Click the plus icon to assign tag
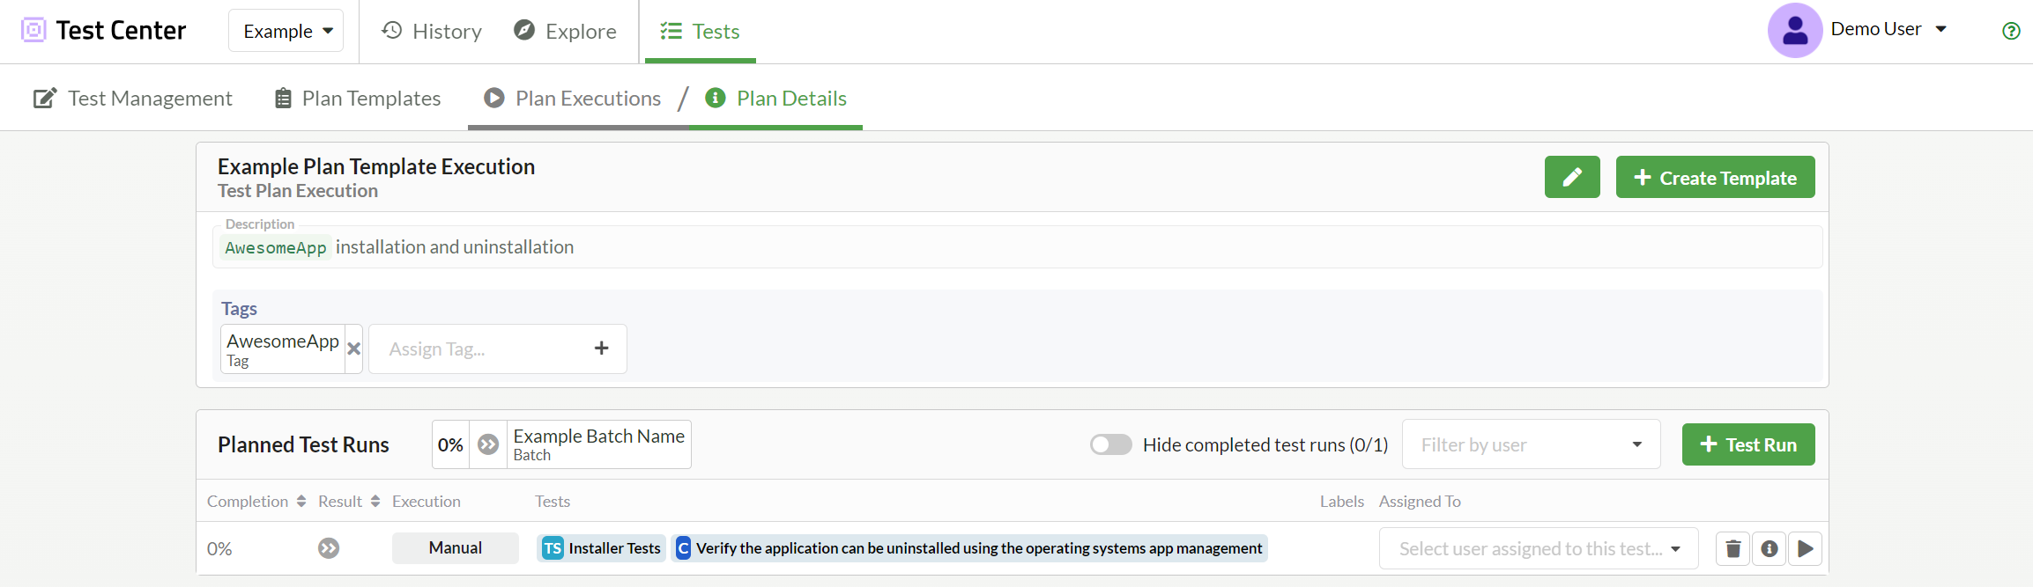The image size is (2033, 587). coord(601,349)
